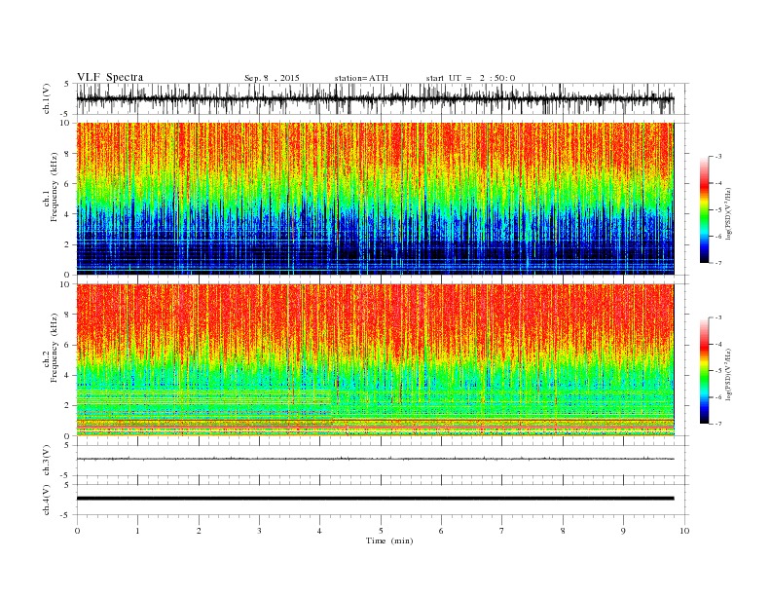
Task: Click the ch.1 voltage waveform trace
Action: (x=375, y=98)
